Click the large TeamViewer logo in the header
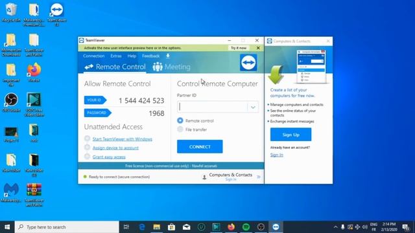Screen dimensions: 415x233 click(x=248, y=63)
